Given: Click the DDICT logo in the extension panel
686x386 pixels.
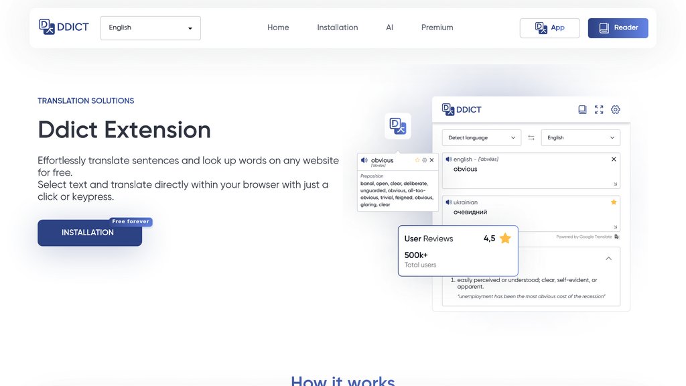Looking at the screenshot, I should coord(462,109).
